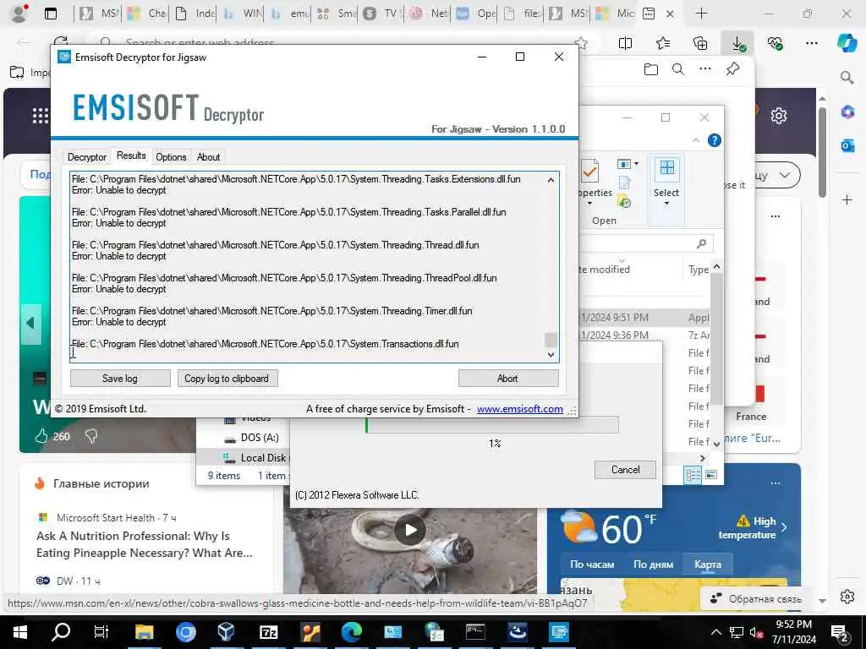Click Copy log to clipboard
Image resolution: width=866 pixels, height=649 pixels.
[227, 379]
